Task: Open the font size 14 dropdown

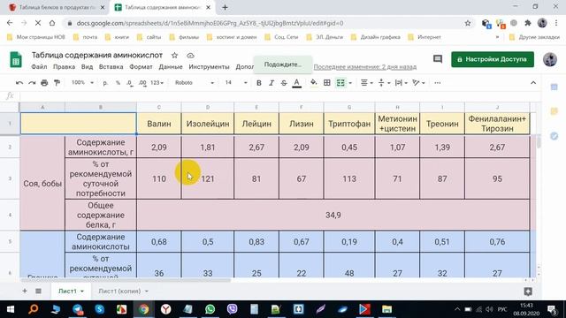Action: coord(236,83)
